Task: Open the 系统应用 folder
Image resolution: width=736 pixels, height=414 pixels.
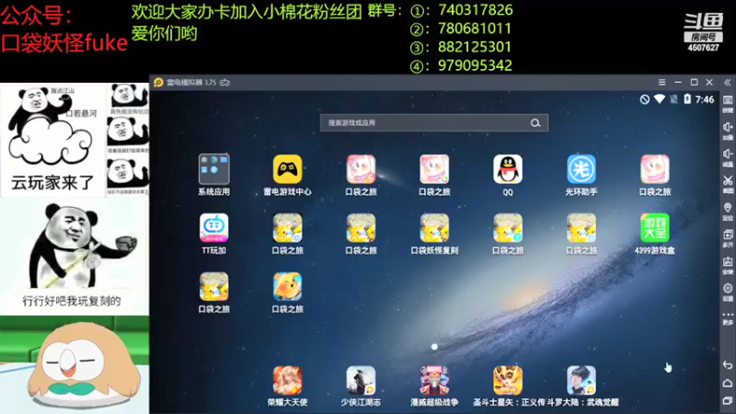Action: 214,169
